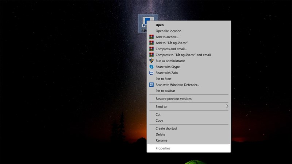Click WinRAR icon for Compress to rar and email

coord(151,55)
